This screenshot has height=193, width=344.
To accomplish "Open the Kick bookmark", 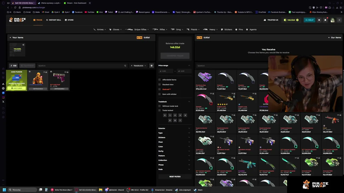I will pyautogui.click(x=100, y=12).
